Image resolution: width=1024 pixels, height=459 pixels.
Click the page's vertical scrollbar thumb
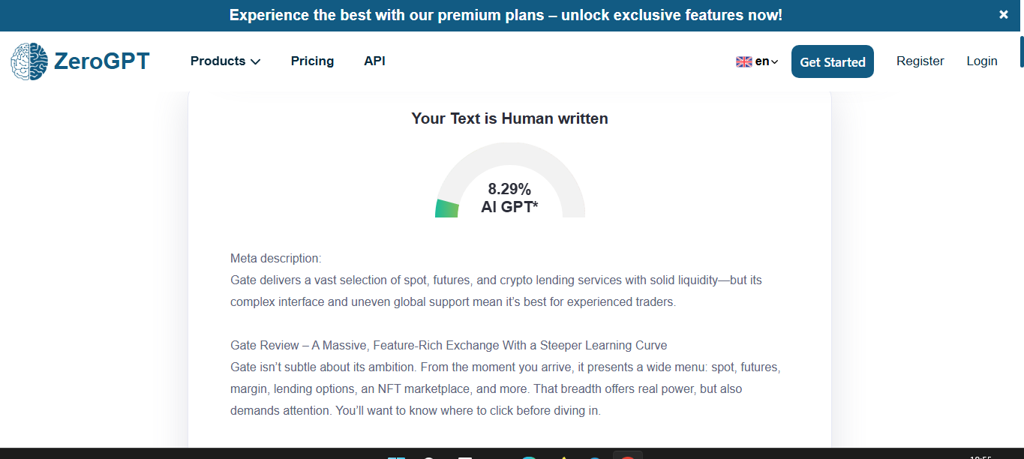click(1021, 51)
